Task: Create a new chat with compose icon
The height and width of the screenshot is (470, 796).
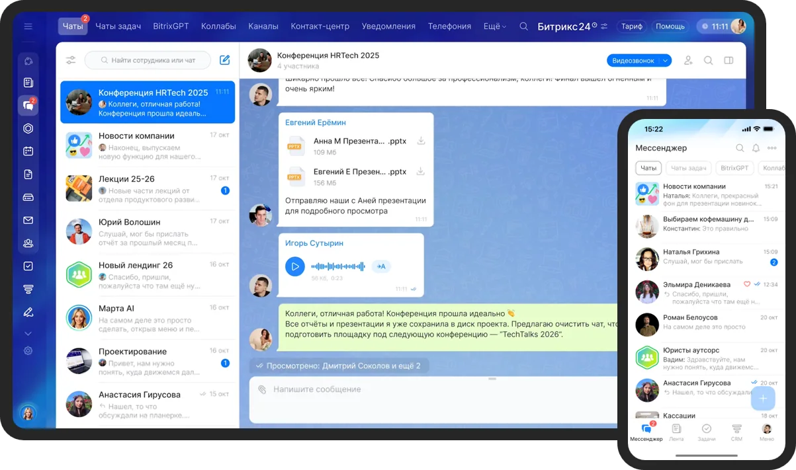Action: click(x=225, y=60)
